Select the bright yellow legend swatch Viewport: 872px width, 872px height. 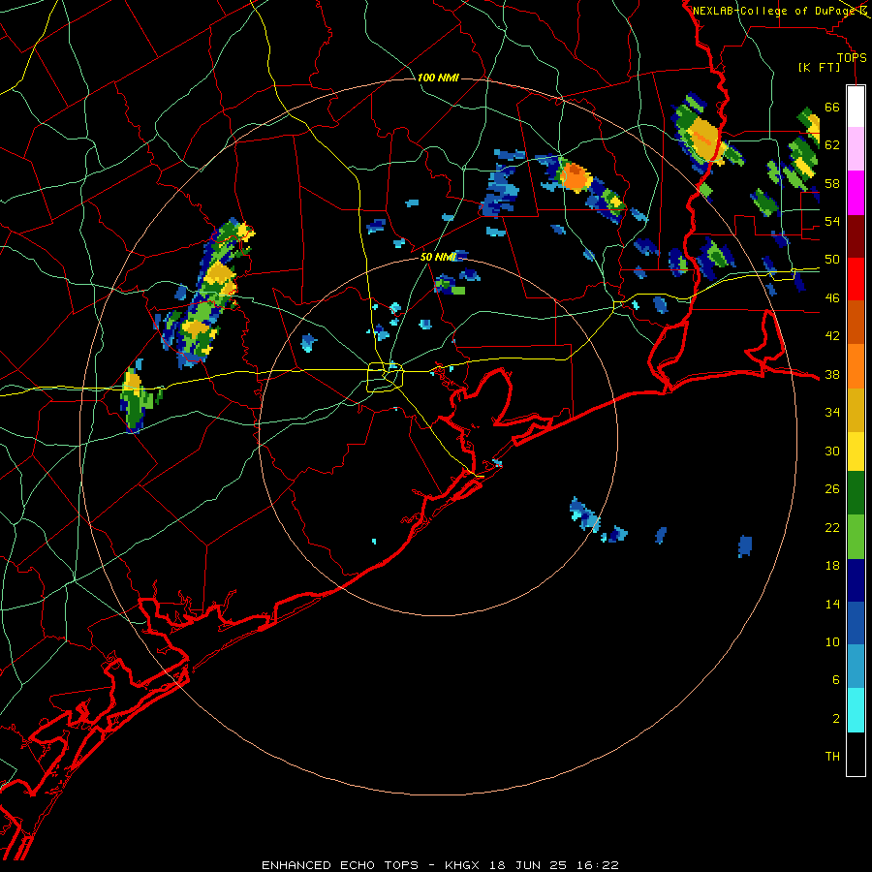tap(856, 451)
